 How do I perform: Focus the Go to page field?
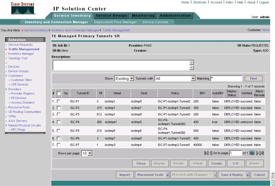[x=236, y=153]
